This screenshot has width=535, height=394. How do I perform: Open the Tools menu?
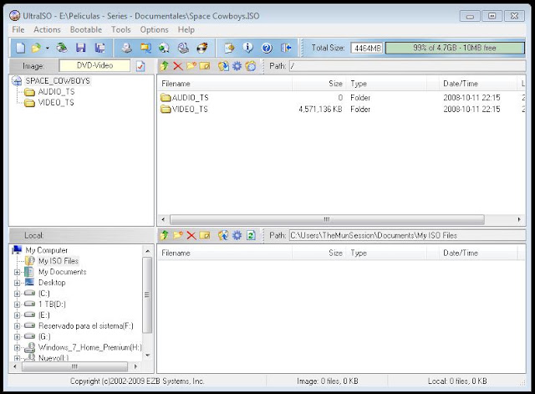[121, 30]
